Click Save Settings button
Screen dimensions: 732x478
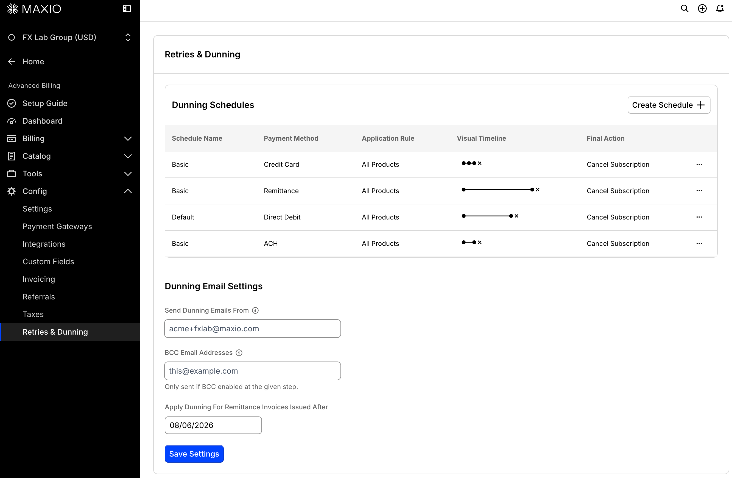click(x=194, y=454)
